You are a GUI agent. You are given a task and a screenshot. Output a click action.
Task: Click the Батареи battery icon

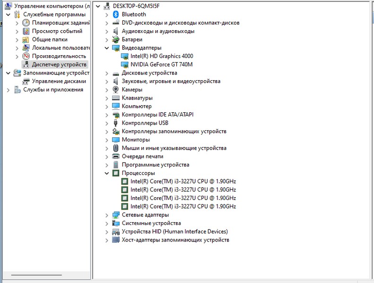(x=116, y=40)
